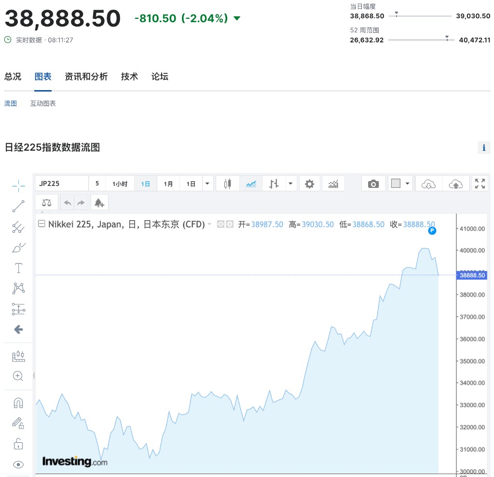Collapse the Nikkei 225 legend
The image size is (494, 477).
point(41,224)
